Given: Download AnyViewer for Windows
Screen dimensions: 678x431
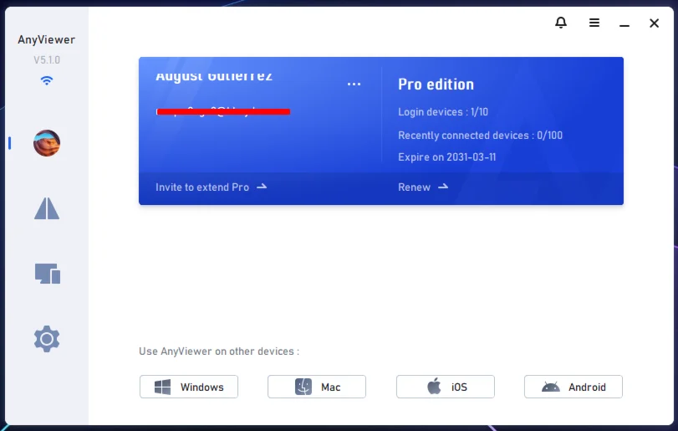Looking at the screenshot, I should [189, 387].
